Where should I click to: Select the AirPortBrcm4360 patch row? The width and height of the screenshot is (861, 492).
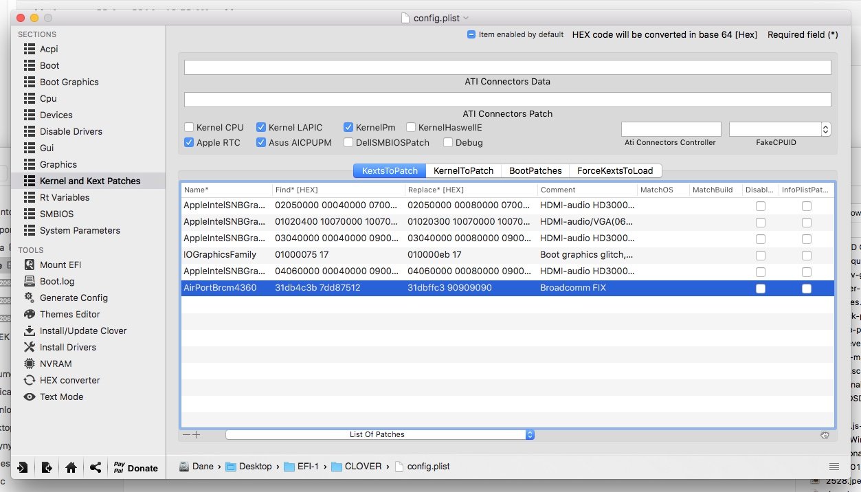[x=508, y=288]
